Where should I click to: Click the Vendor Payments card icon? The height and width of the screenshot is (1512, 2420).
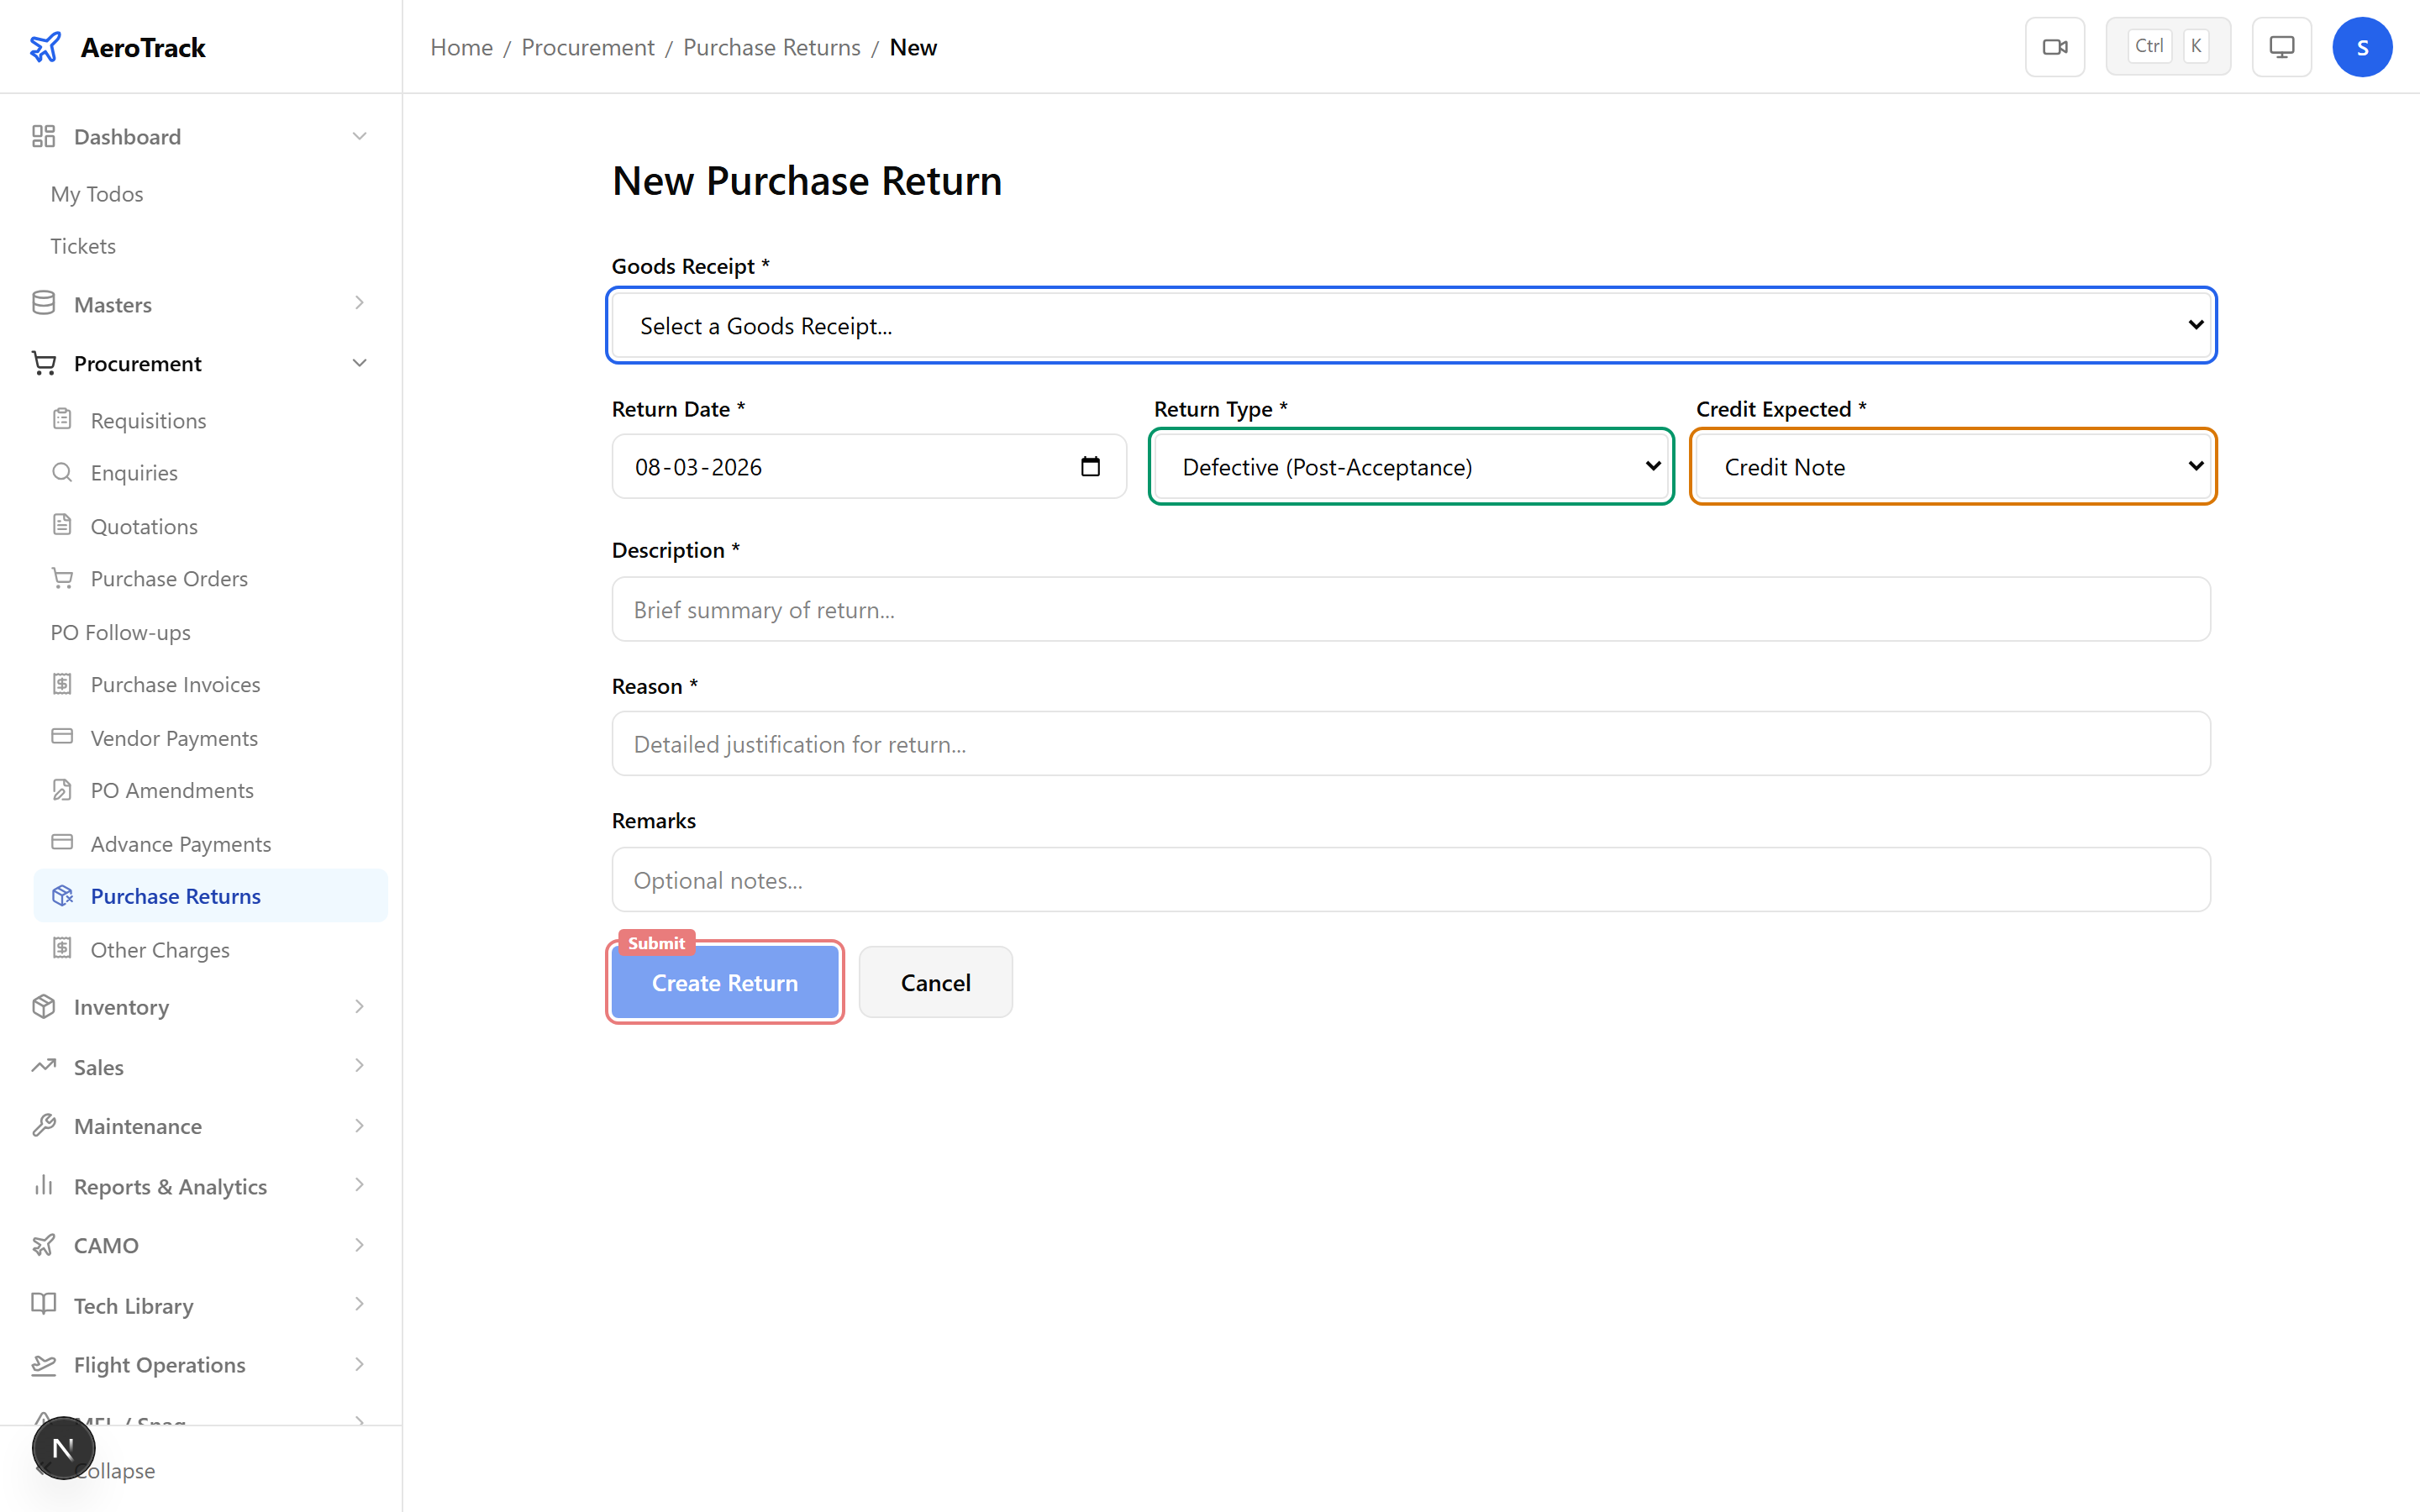[x=62, y=737]
